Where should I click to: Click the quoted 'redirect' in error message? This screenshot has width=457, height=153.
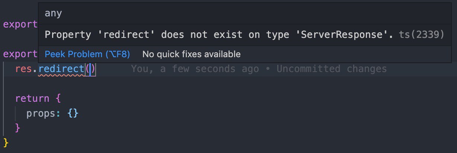click(x=127, y=35)
